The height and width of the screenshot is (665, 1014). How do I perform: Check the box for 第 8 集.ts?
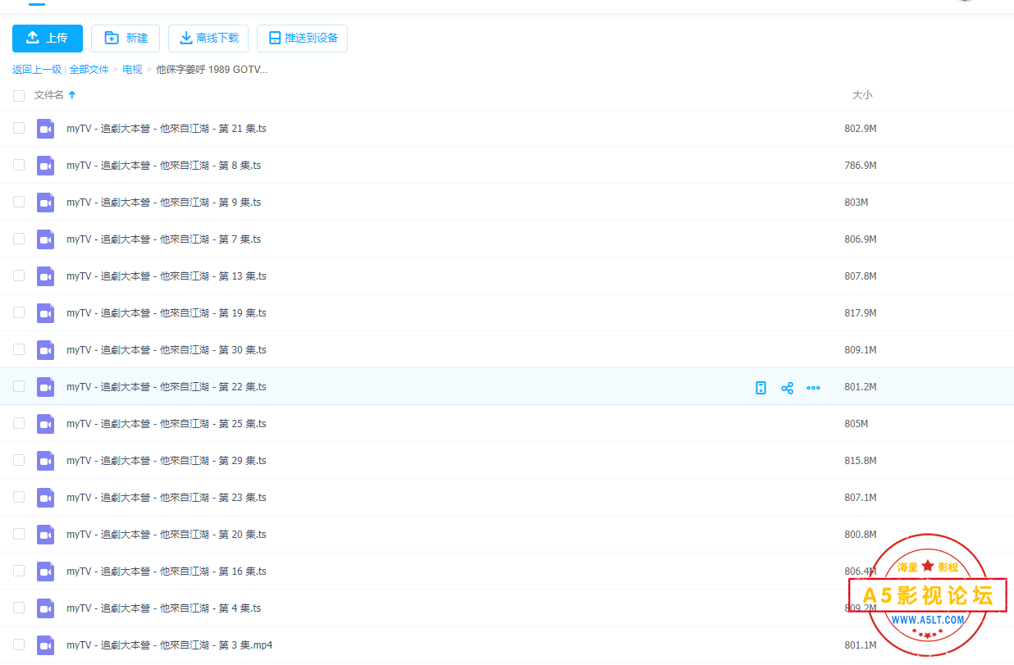(19, 165)
